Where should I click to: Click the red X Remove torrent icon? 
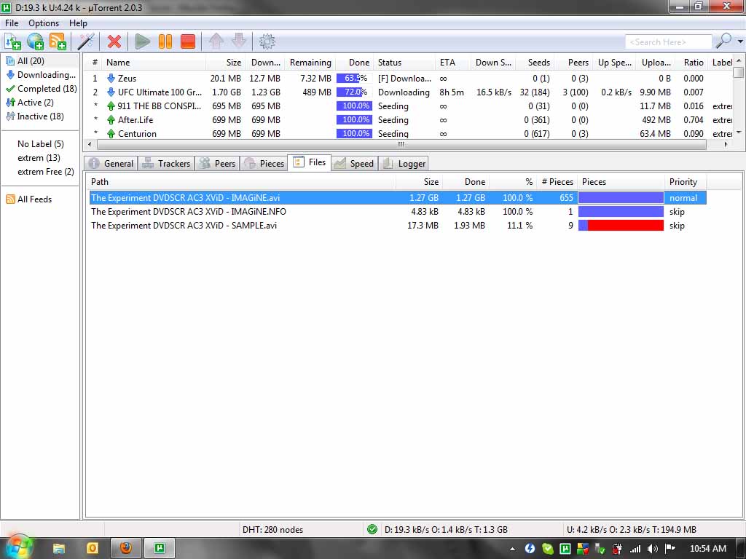click(x=114, y=41)
